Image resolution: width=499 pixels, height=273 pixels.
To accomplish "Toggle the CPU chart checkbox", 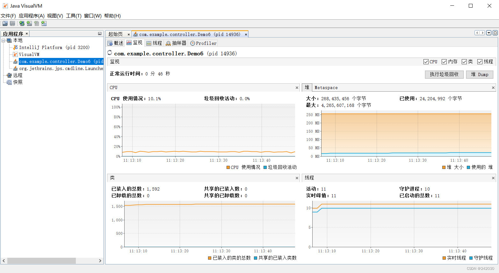I will [426, 62].
